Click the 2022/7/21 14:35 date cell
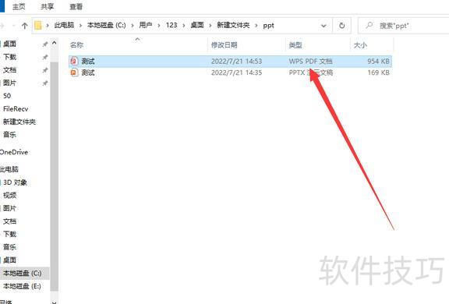 pyautogui.click(x=236, y=72)
